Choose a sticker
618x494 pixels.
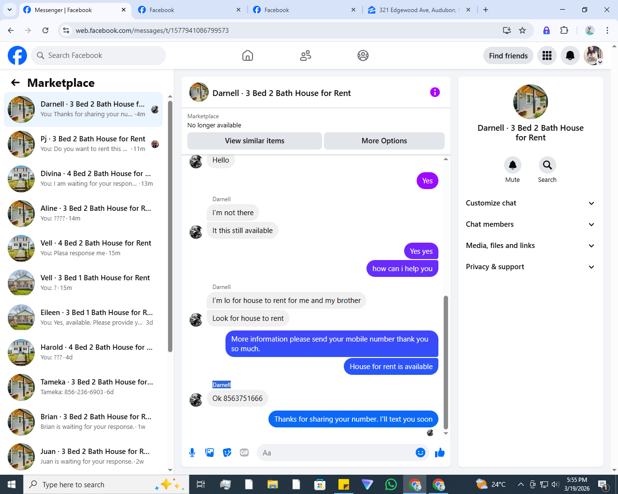[x=227, y=453]
